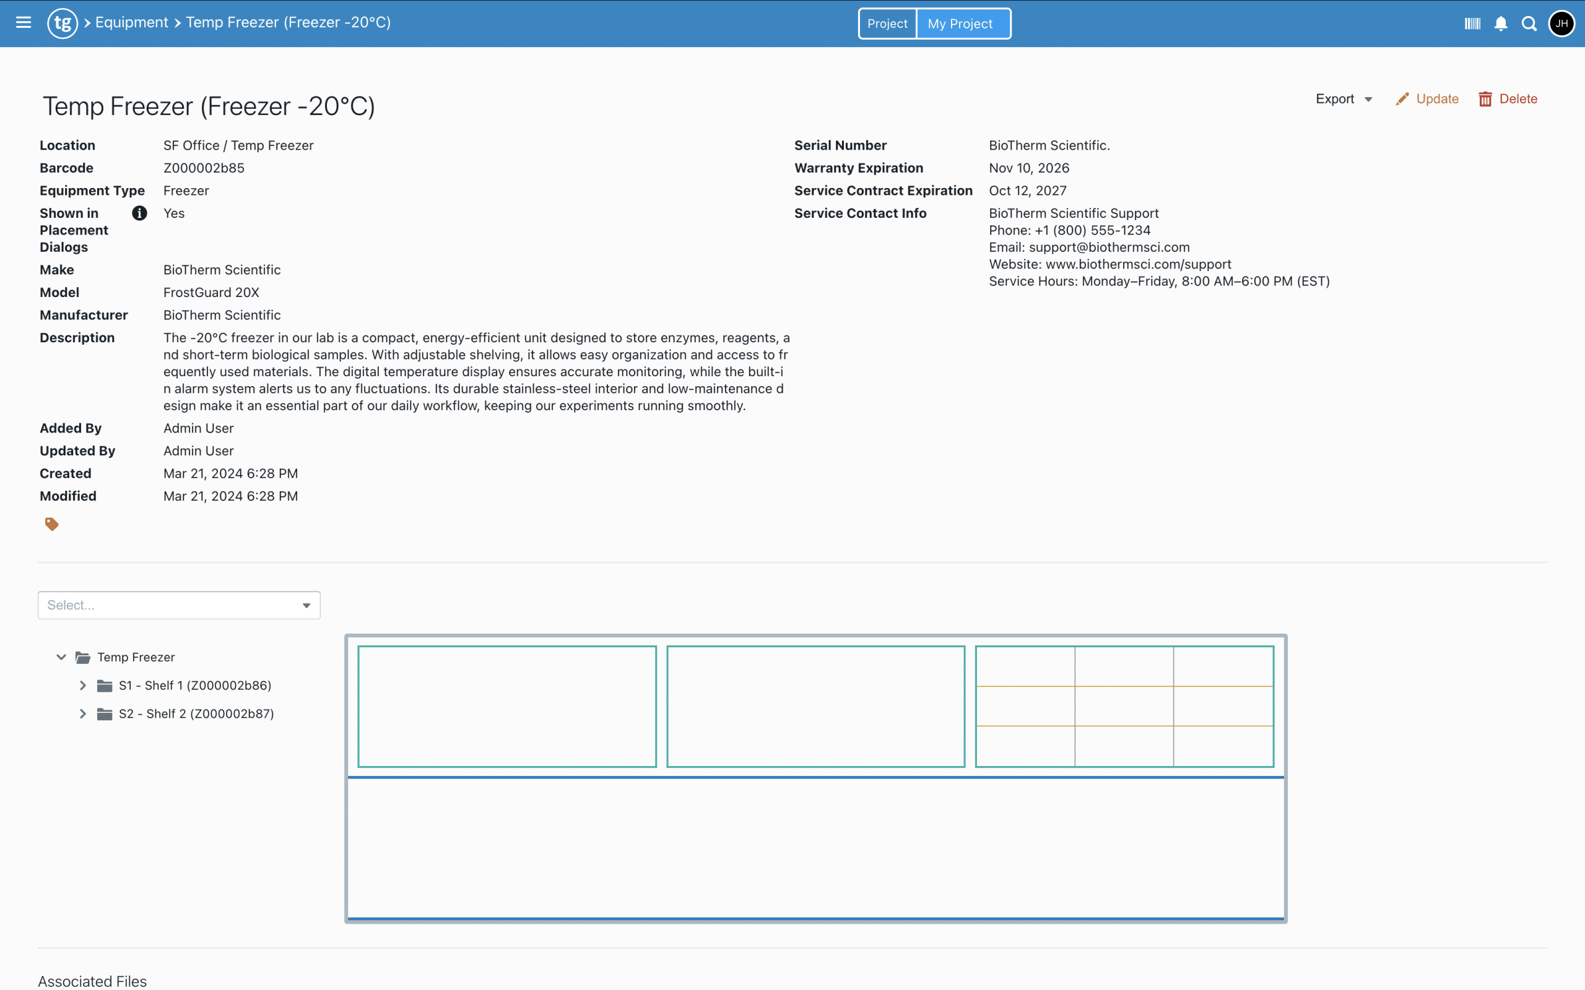Expand the S2 - Shelf 2 tree node
The width and height of the screenshot is (1585, 990).
pos(83,713)
